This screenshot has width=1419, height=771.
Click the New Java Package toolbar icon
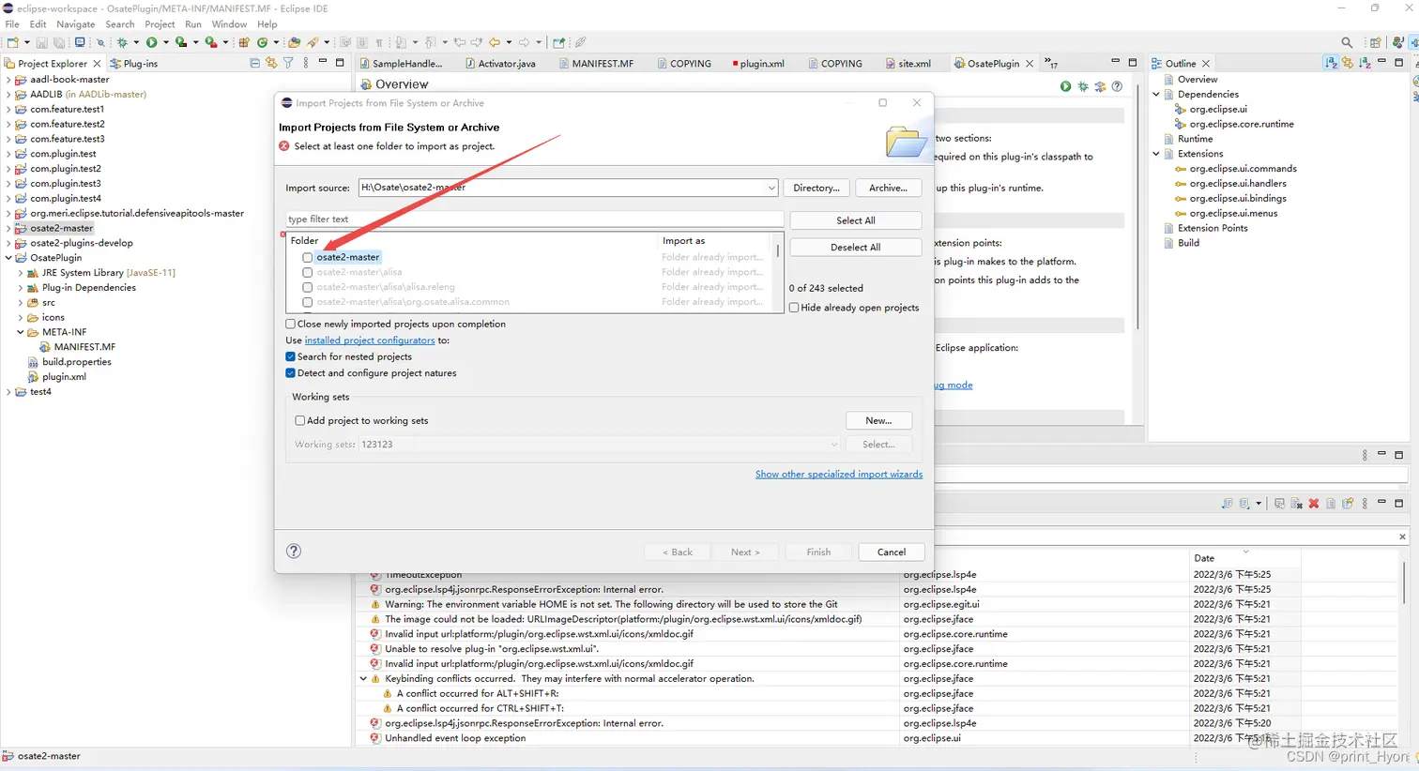[244, 42]
